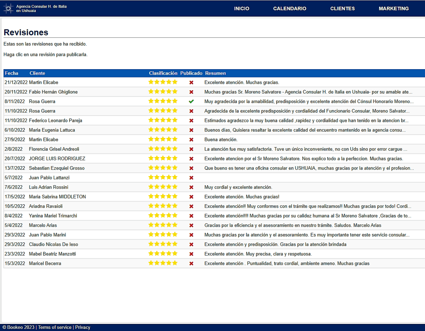The width and height of the screenshot is (425, 331).
Task: Open the CALENDARIO menu
Action: coord(290,9)
